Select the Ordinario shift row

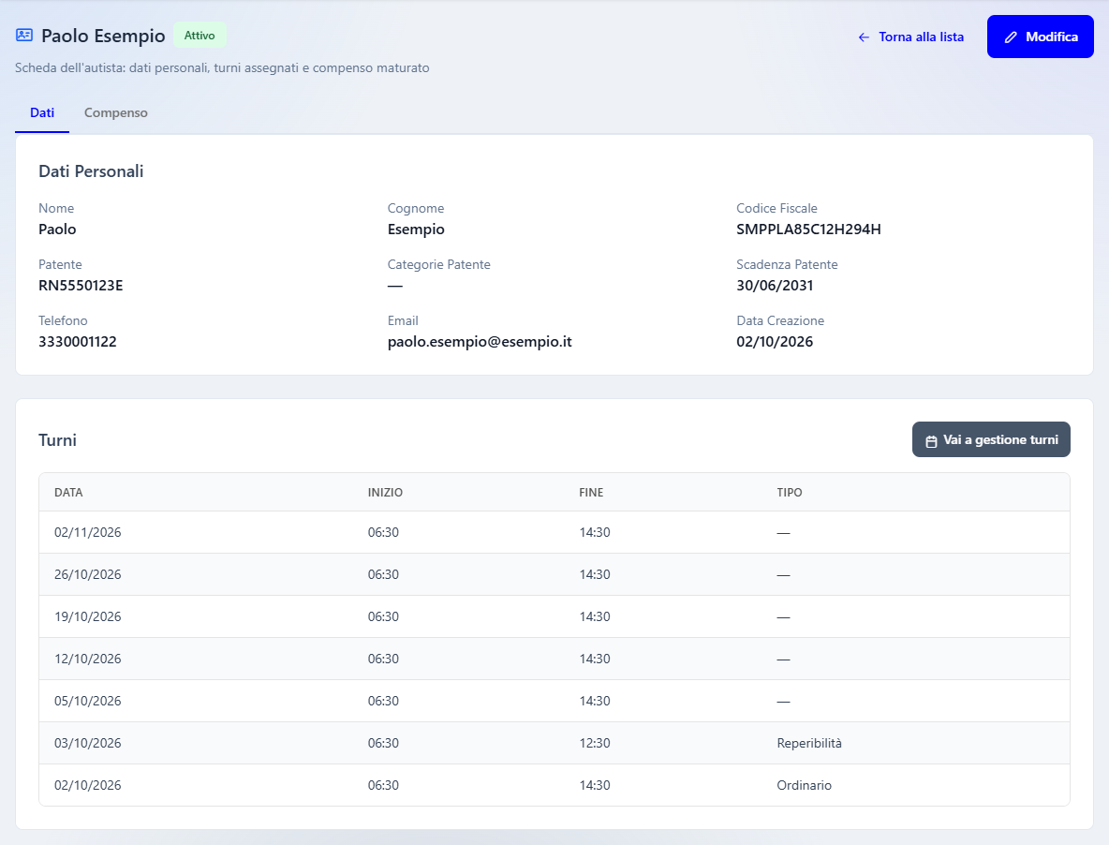pyautogui.click(x=554, y=785)
